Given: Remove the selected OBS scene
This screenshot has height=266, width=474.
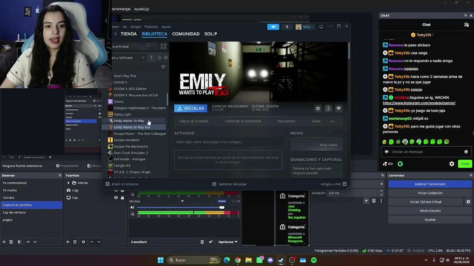Looking at the screenshot, I should coord(11,242).
